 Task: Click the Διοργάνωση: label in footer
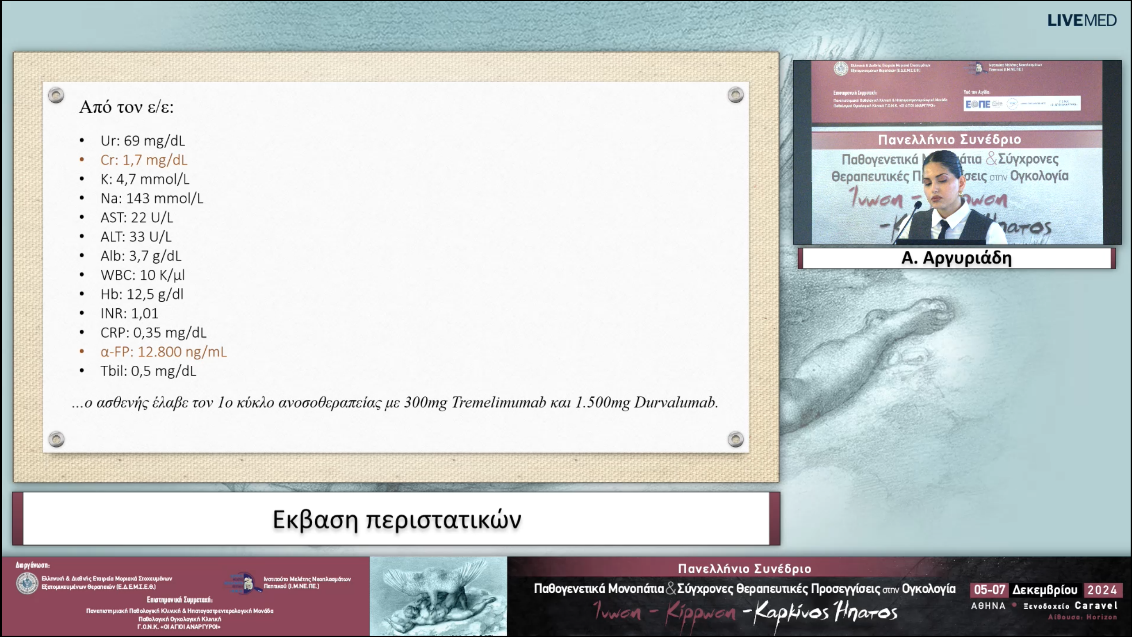click(x=33, y=565)
